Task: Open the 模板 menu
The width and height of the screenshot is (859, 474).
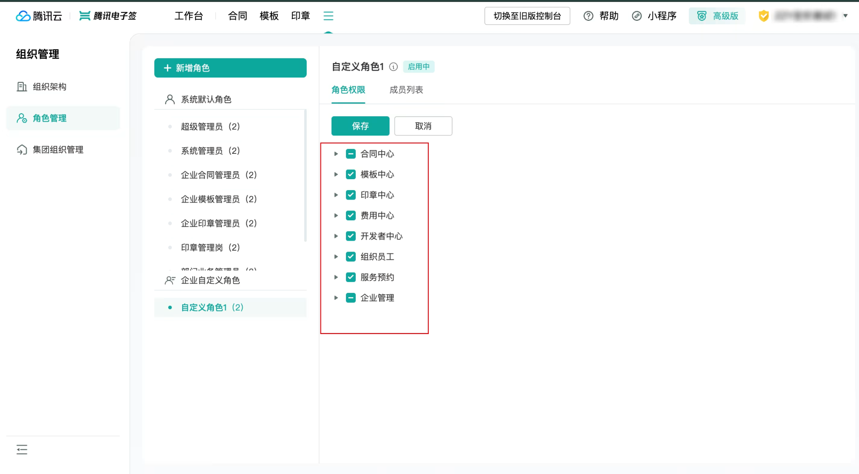Action: (269, 16)
